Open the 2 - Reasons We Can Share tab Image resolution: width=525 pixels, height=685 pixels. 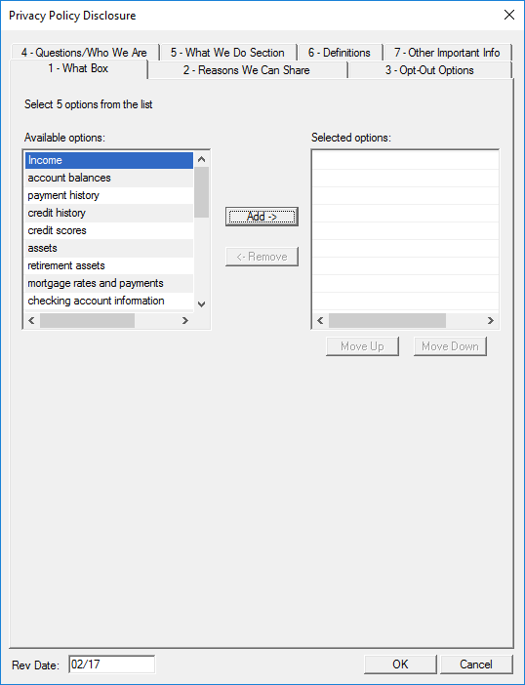coord(247,70)
